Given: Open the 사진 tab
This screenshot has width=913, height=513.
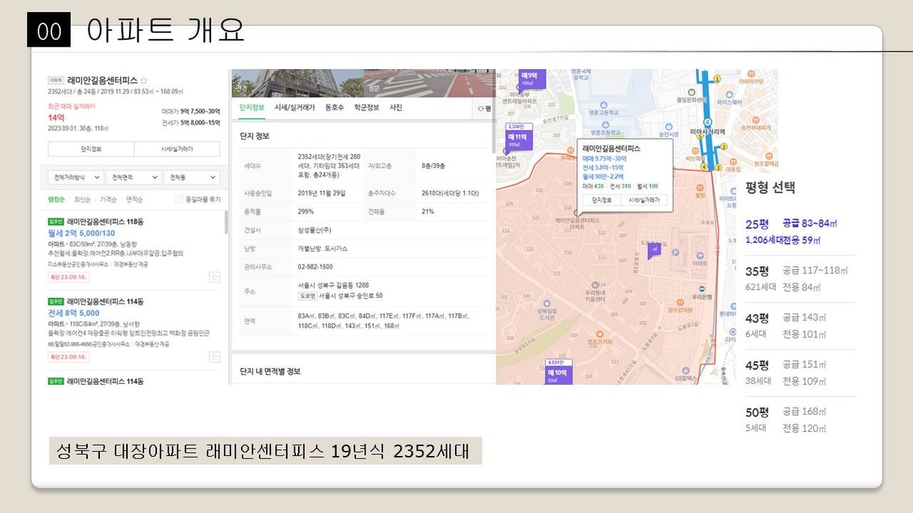Looking at the screenshot, I should tap(396, 108).
